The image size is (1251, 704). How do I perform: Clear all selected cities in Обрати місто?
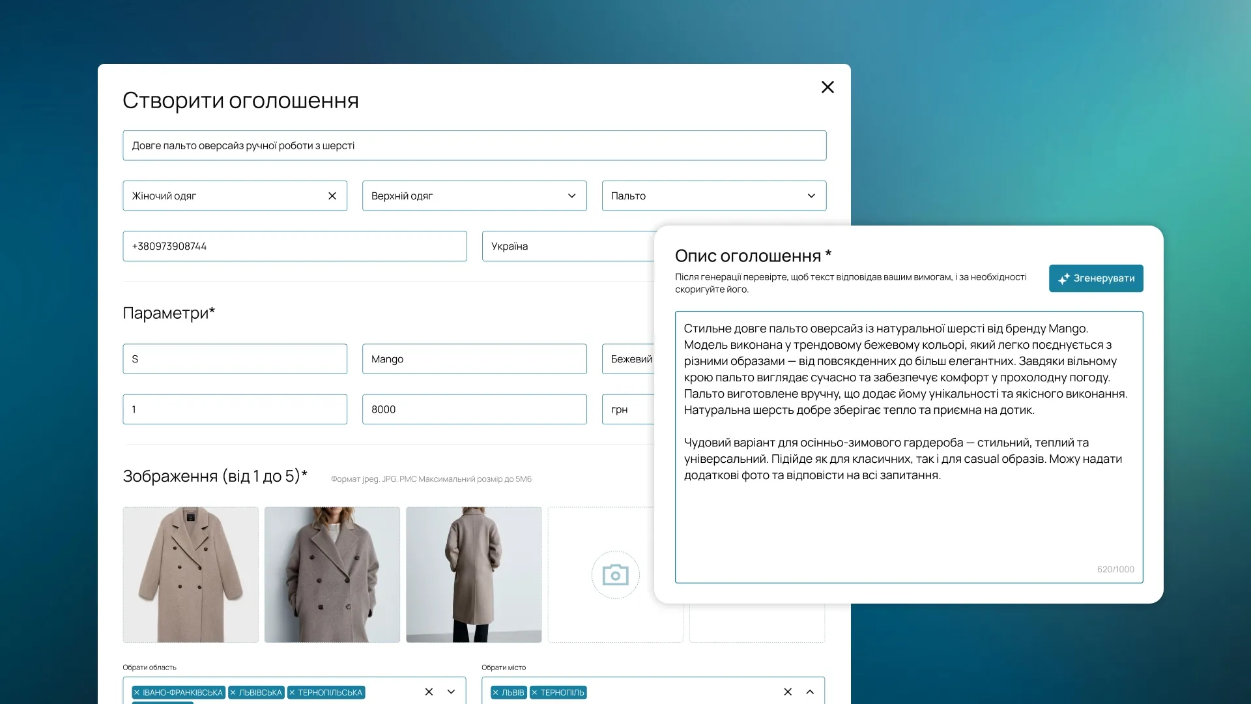pos(788,692)
